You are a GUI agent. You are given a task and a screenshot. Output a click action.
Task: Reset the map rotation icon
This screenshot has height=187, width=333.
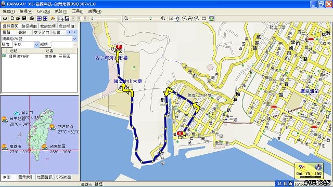[x=197, y=19]
